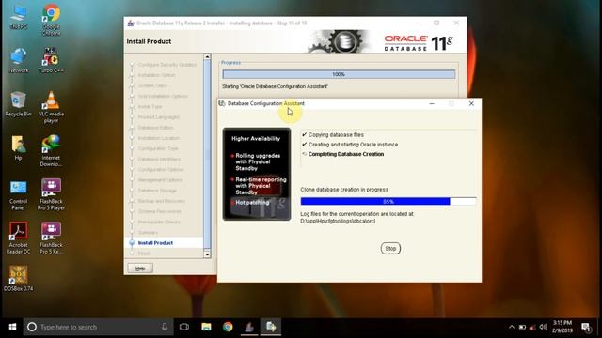Click the log file path text
The image size is (602, 338).
pos(338,222)
